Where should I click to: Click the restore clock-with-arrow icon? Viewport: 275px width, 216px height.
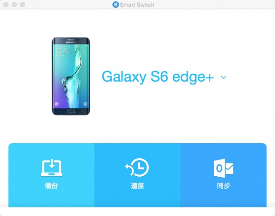pyautogui.click(x=137, y=167)
